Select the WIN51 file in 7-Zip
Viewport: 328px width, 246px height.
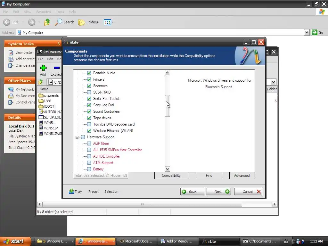(x=47, y=123)
